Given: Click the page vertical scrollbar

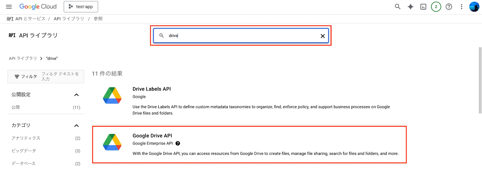Looking at the screenshot, I should coord(480,81).
